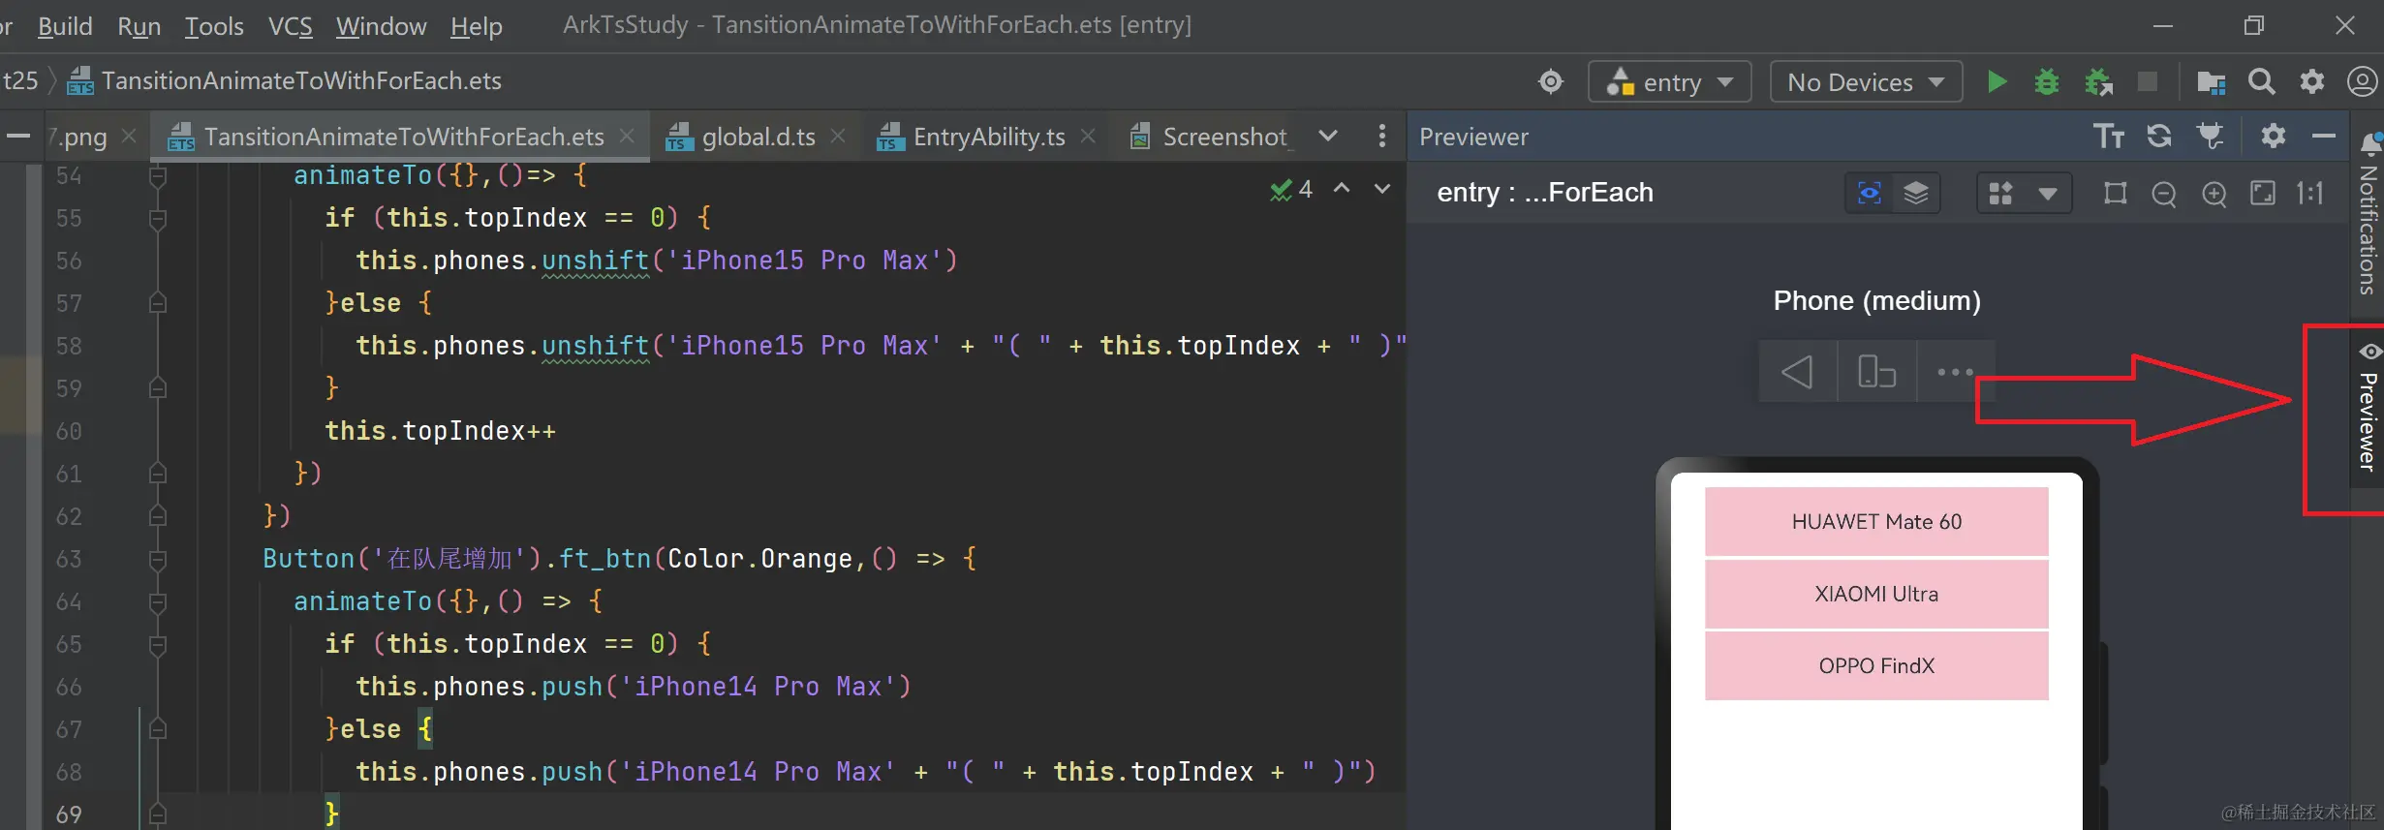Go to next highlighted problem arrow
Viewport: 2384px width, 830px height.
tap(1382, 189)
